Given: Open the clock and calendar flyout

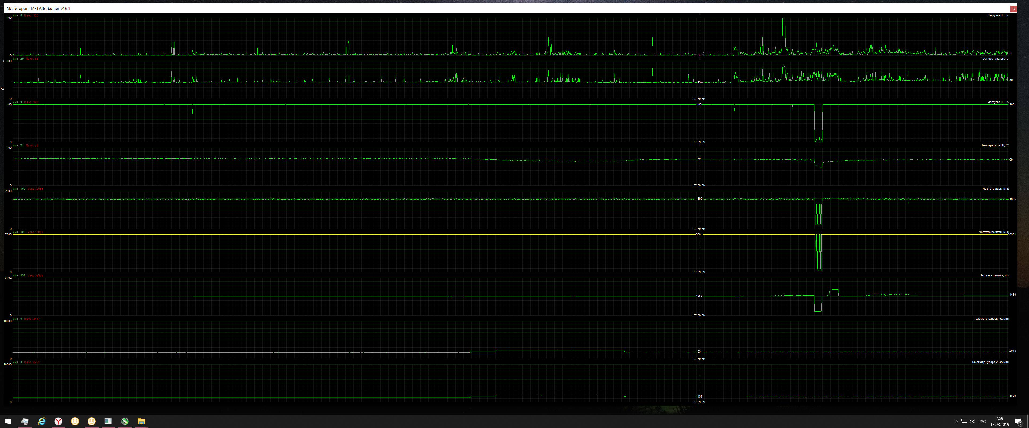Looking at the screenshot, I should (1000, 421).
